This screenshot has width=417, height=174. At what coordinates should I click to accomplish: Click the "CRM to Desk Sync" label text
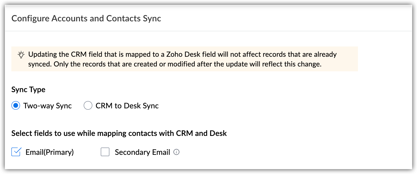pyautogui.click(x=127, y=106)
